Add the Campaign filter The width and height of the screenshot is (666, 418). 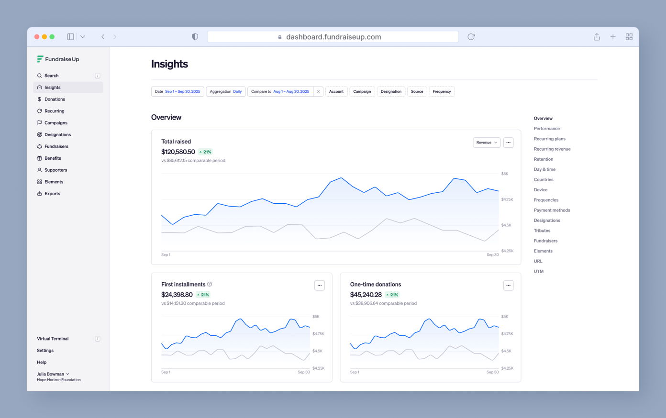coord(362,91)
